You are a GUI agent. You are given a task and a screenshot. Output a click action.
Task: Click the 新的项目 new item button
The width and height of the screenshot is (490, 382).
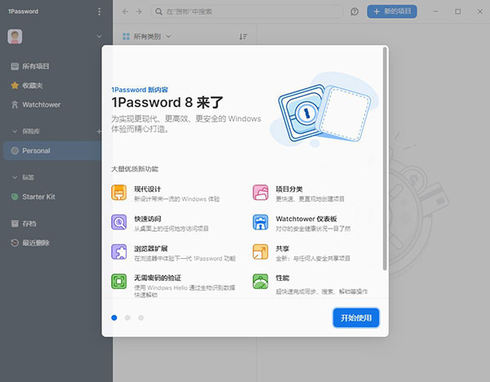click(x=392, y=11)
